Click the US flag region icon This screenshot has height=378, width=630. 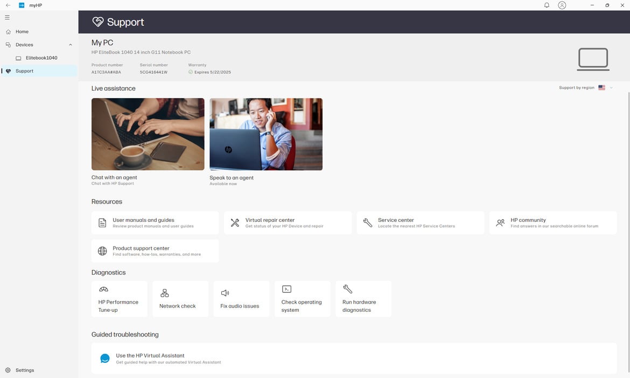(x=601, y=88)
